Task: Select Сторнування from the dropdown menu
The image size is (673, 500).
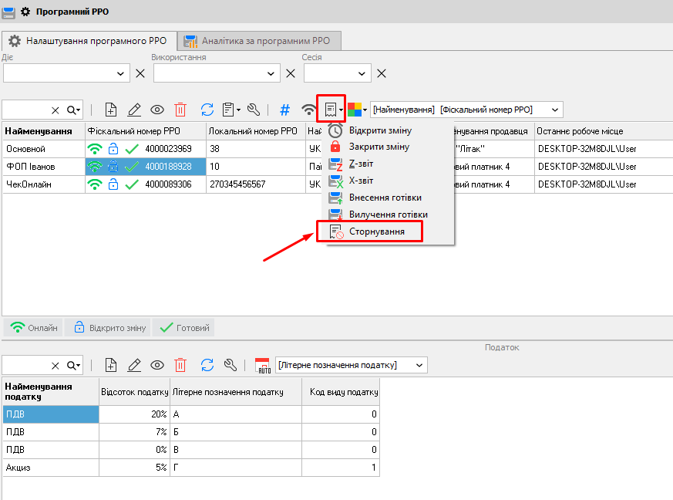Action: (376, 231)
